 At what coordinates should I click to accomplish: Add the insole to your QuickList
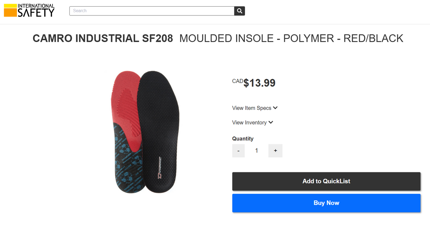(x=326, y=181)
